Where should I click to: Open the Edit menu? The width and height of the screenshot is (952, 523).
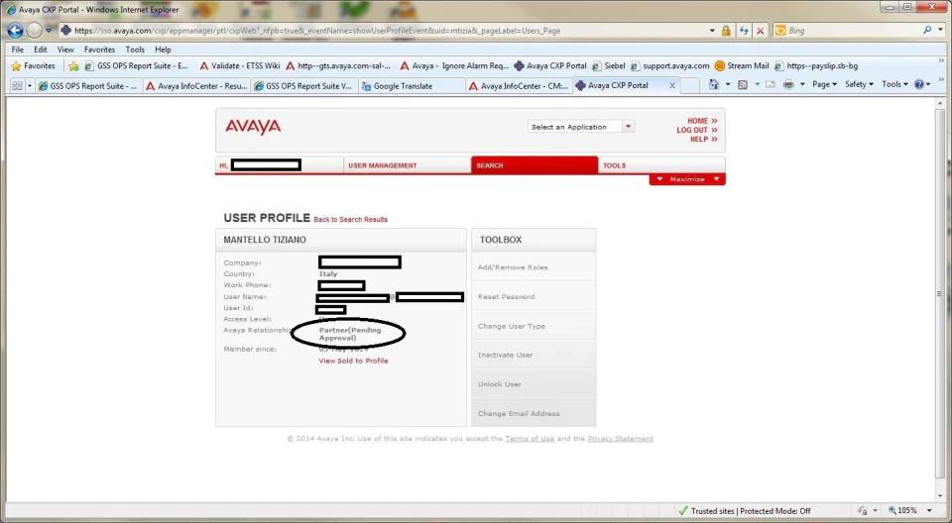pos(40,50)
